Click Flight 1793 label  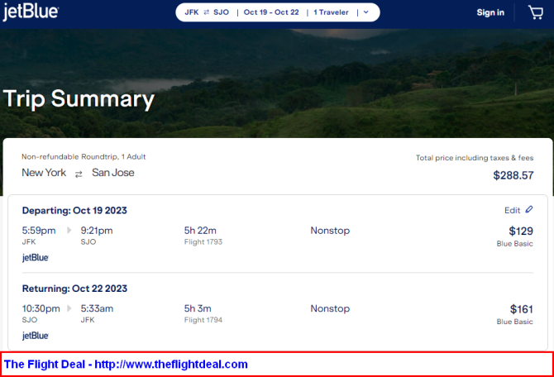pyautogui.click(x=203, y=241)
